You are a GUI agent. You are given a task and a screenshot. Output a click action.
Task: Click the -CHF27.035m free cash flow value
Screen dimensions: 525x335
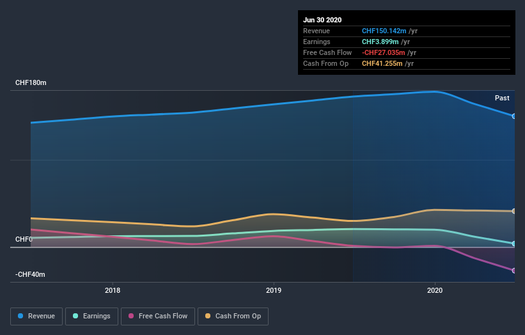(384, 52)
